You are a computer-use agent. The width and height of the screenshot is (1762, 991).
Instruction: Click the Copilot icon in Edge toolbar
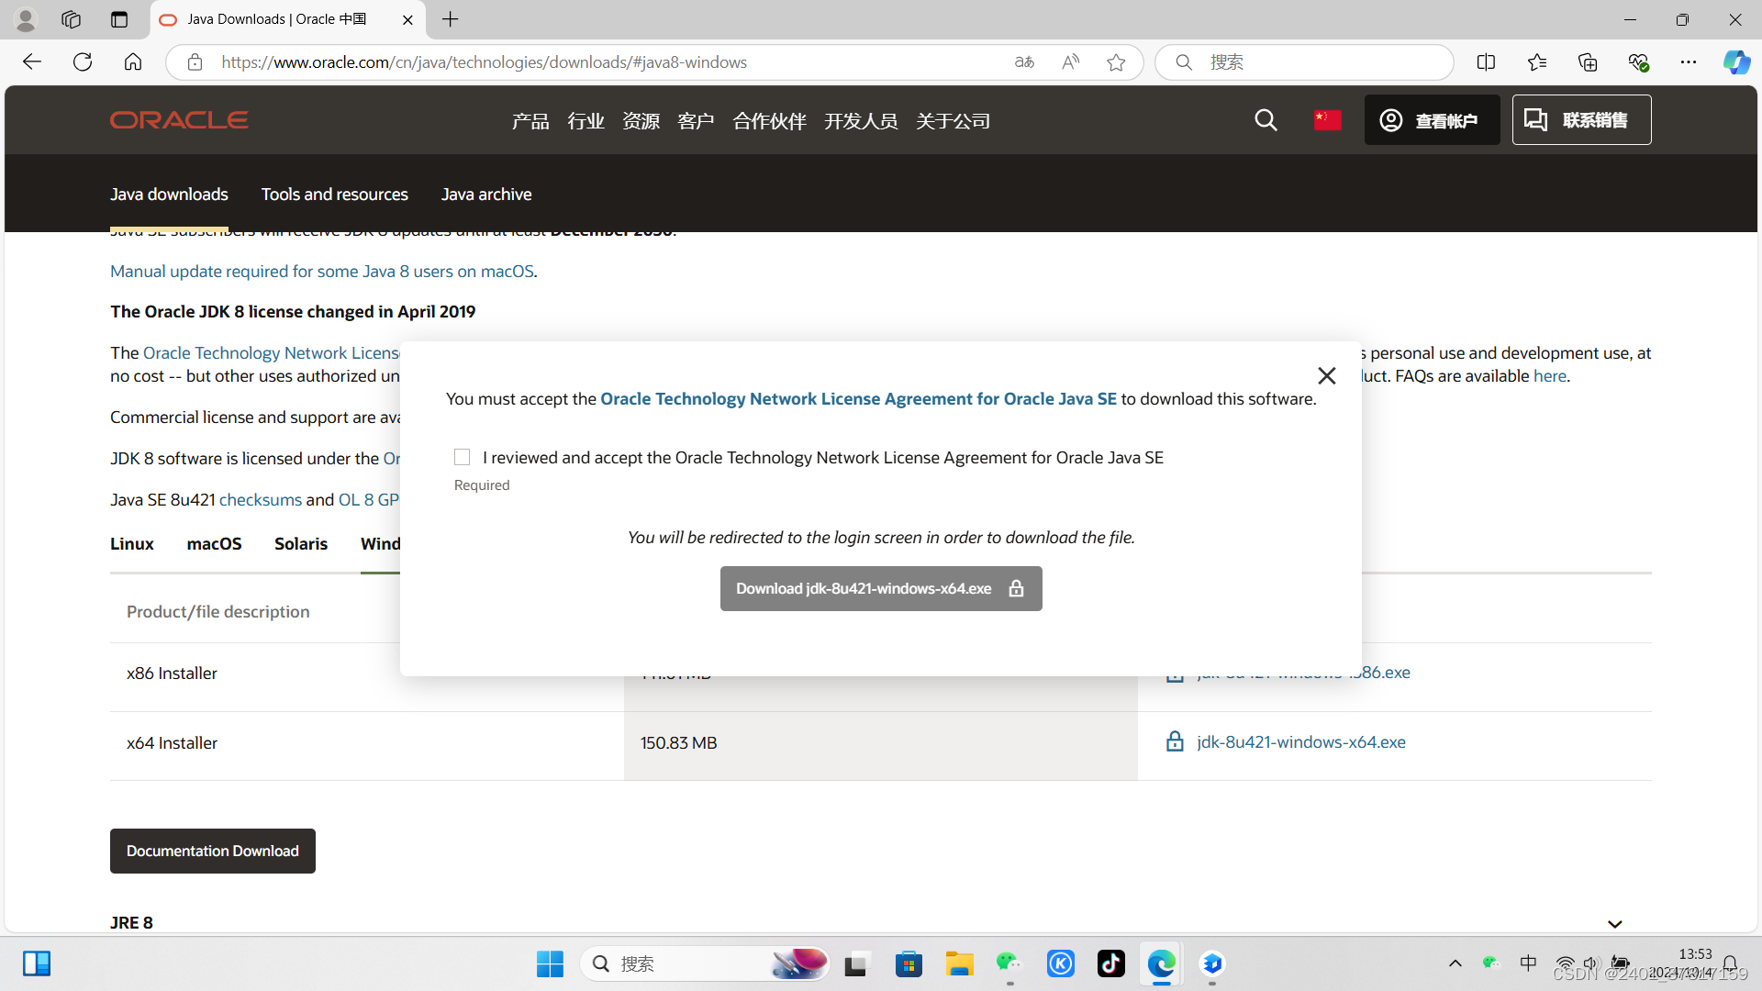pos(1735,62)
